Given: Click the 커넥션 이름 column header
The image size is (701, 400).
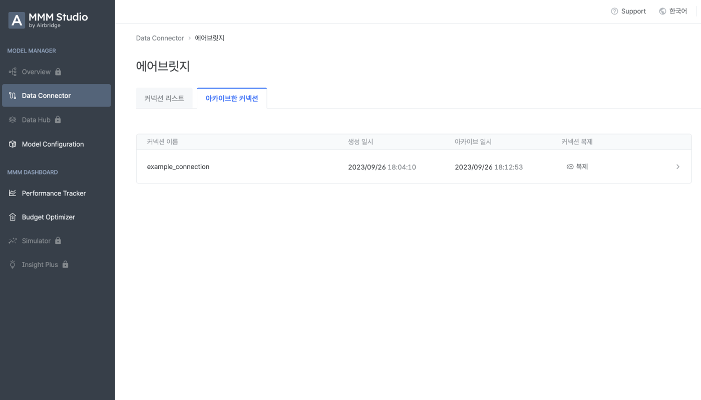Looking at the screenshot, I should pyautogui.click(x=163, y=142).
